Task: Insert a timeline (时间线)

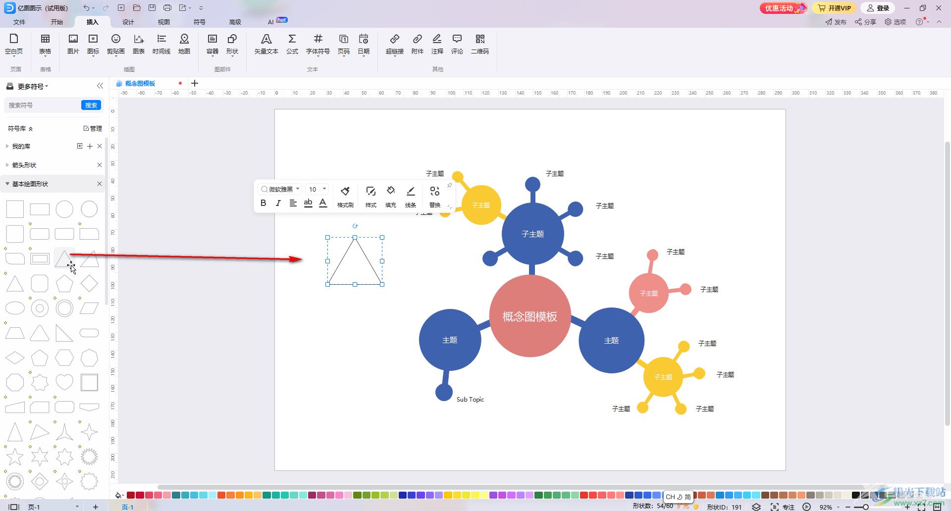Action: [161, 44]
